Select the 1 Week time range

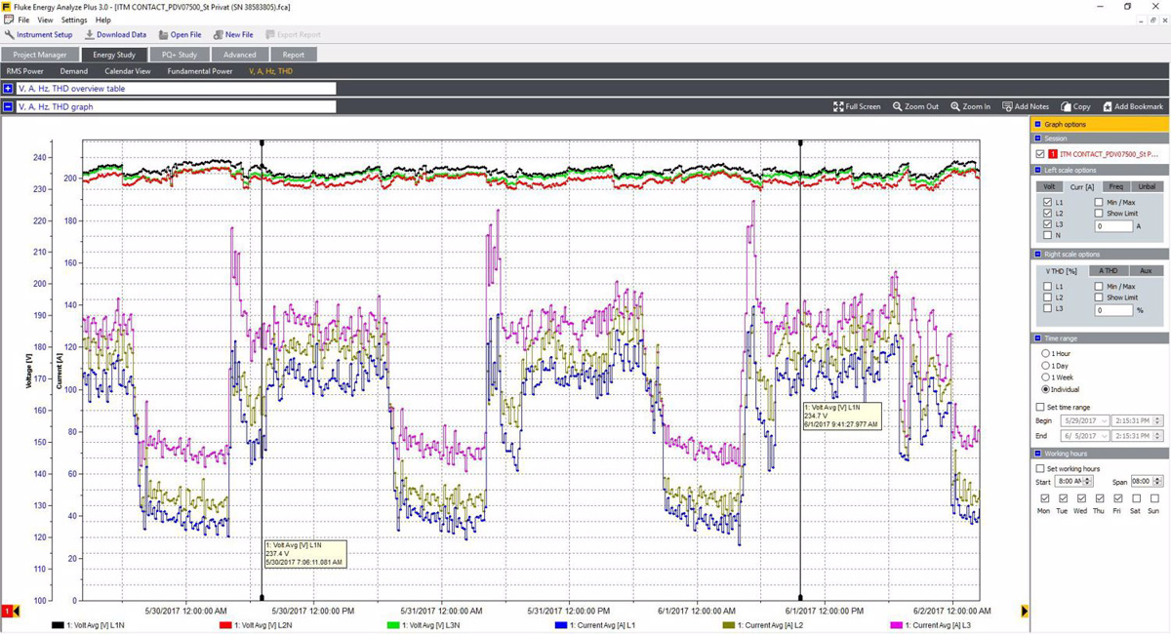(1046, 376)
